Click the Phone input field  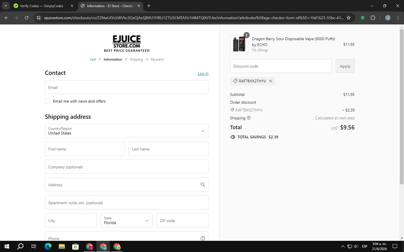tap(127, 236)
